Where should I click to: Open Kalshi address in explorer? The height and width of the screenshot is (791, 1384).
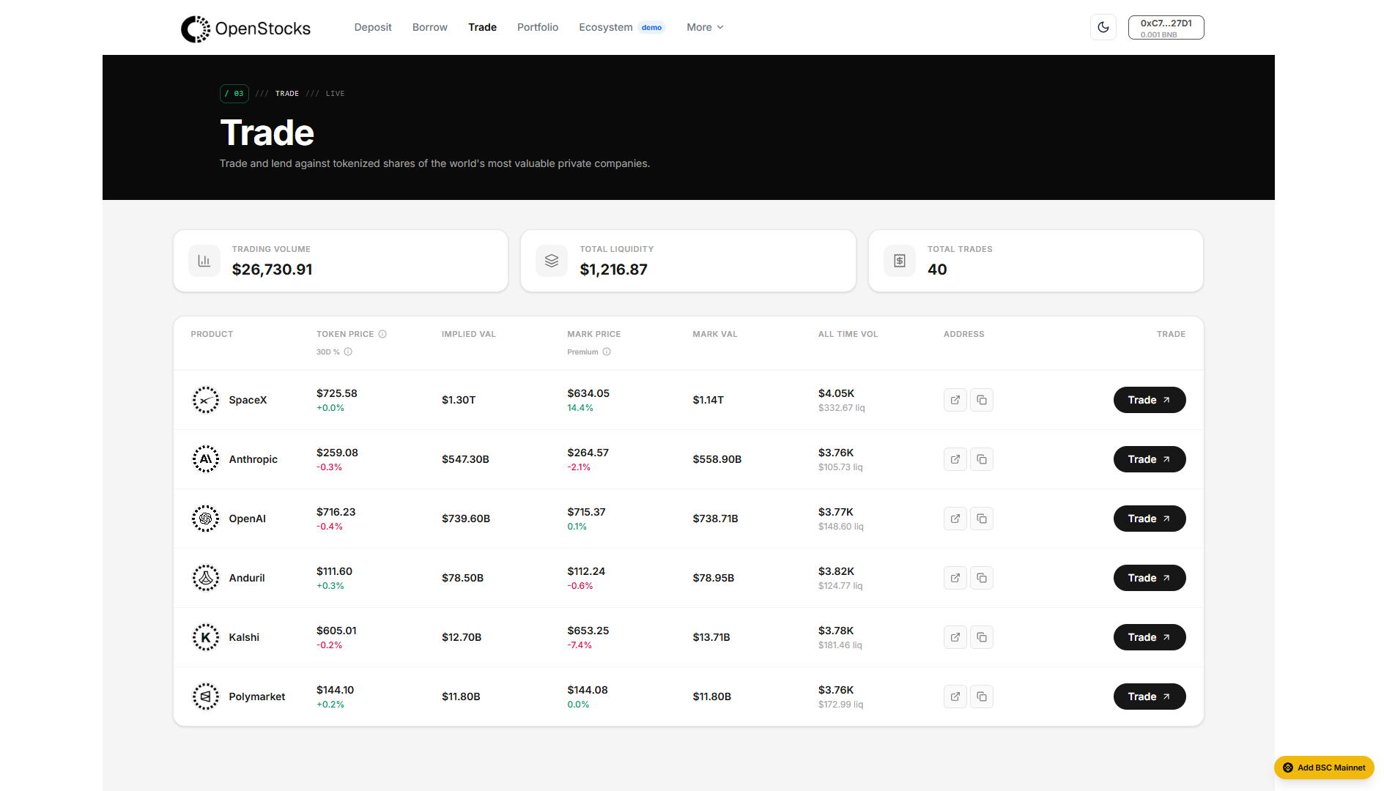[955, 637]
